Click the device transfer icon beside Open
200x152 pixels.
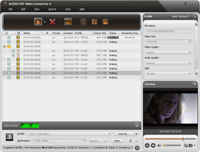pos(130,141)
